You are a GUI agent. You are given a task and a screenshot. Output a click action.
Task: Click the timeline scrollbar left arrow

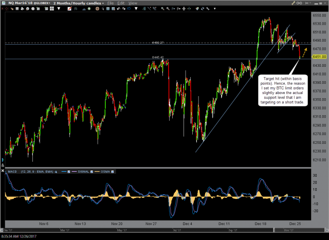pyautogui.click(x=2, y=230)
